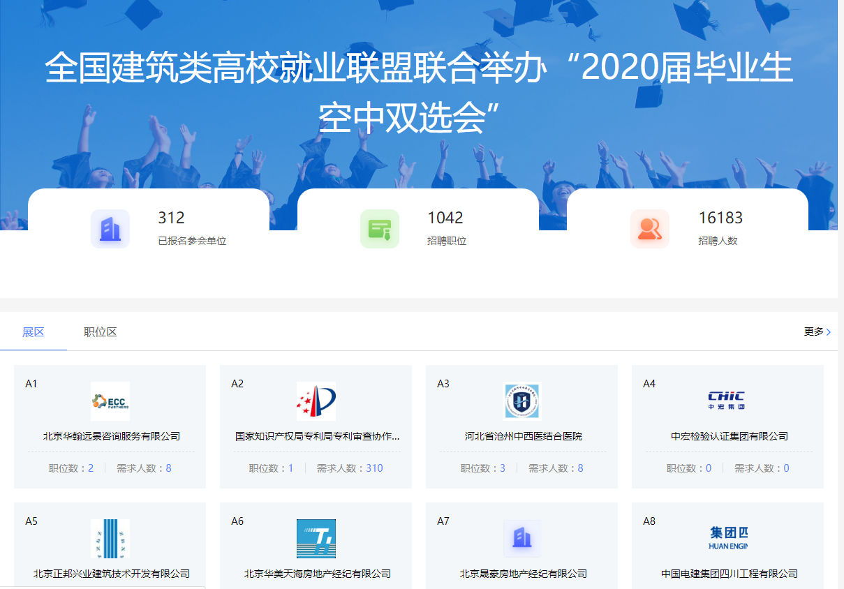Click the A3 Cangzhou hospital logo
The width and height of the screenshot is (844, 589).
pyautogui.click(x=522, y=401)
